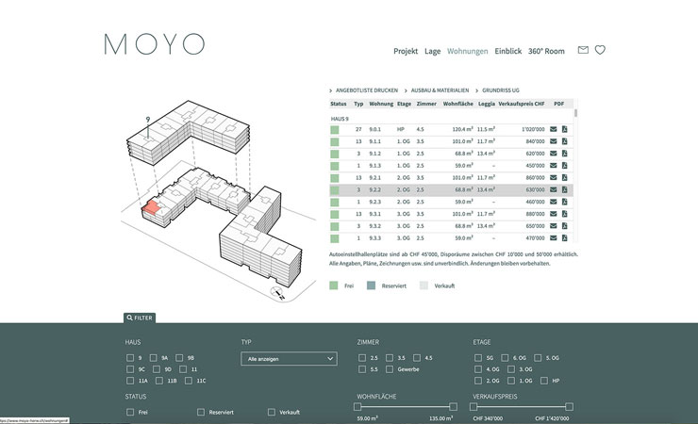Click the envelope icon for apartment 9.0.1
698x424 pixels.
(555, 128)
